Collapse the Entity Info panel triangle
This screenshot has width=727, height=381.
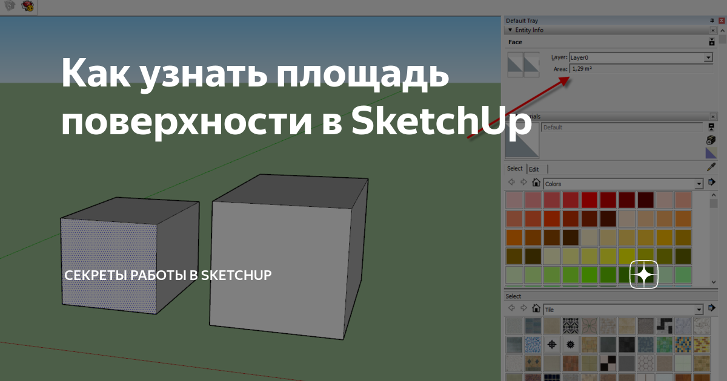point(510,30)
